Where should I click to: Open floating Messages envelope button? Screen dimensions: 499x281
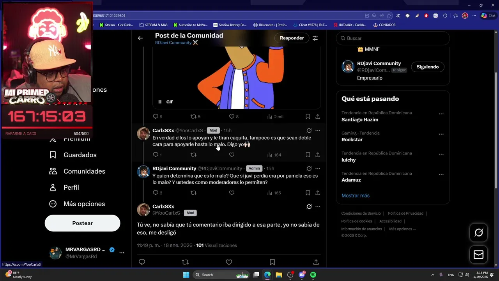point(478,255)
